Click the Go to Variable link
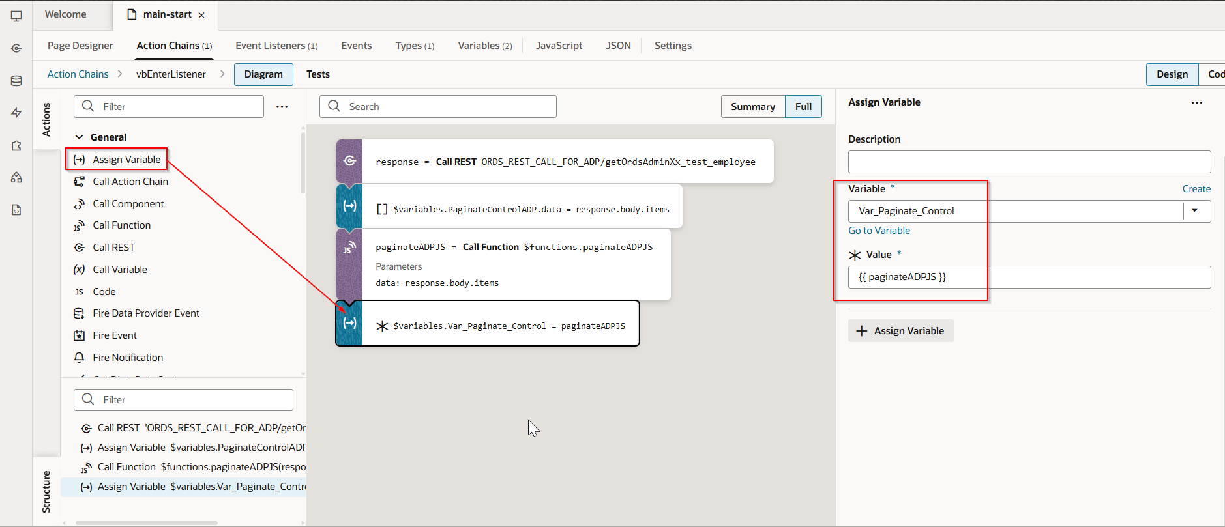1225x527 pixels. tap(879, 231)
